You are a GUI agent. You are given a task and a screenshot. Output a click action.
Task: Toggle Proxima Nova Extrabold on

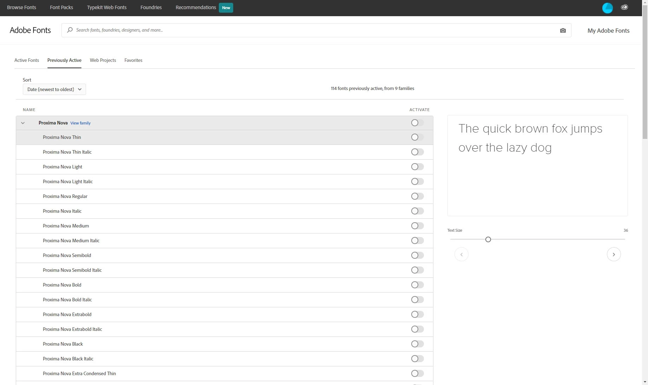[417, 314]
